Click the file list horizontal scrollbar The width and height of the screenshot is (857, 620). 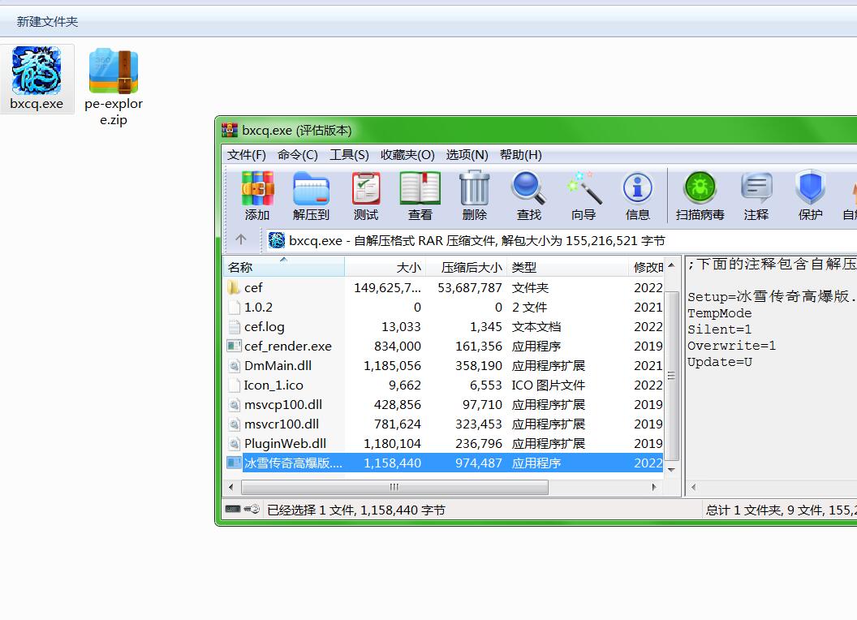[394, 487]
